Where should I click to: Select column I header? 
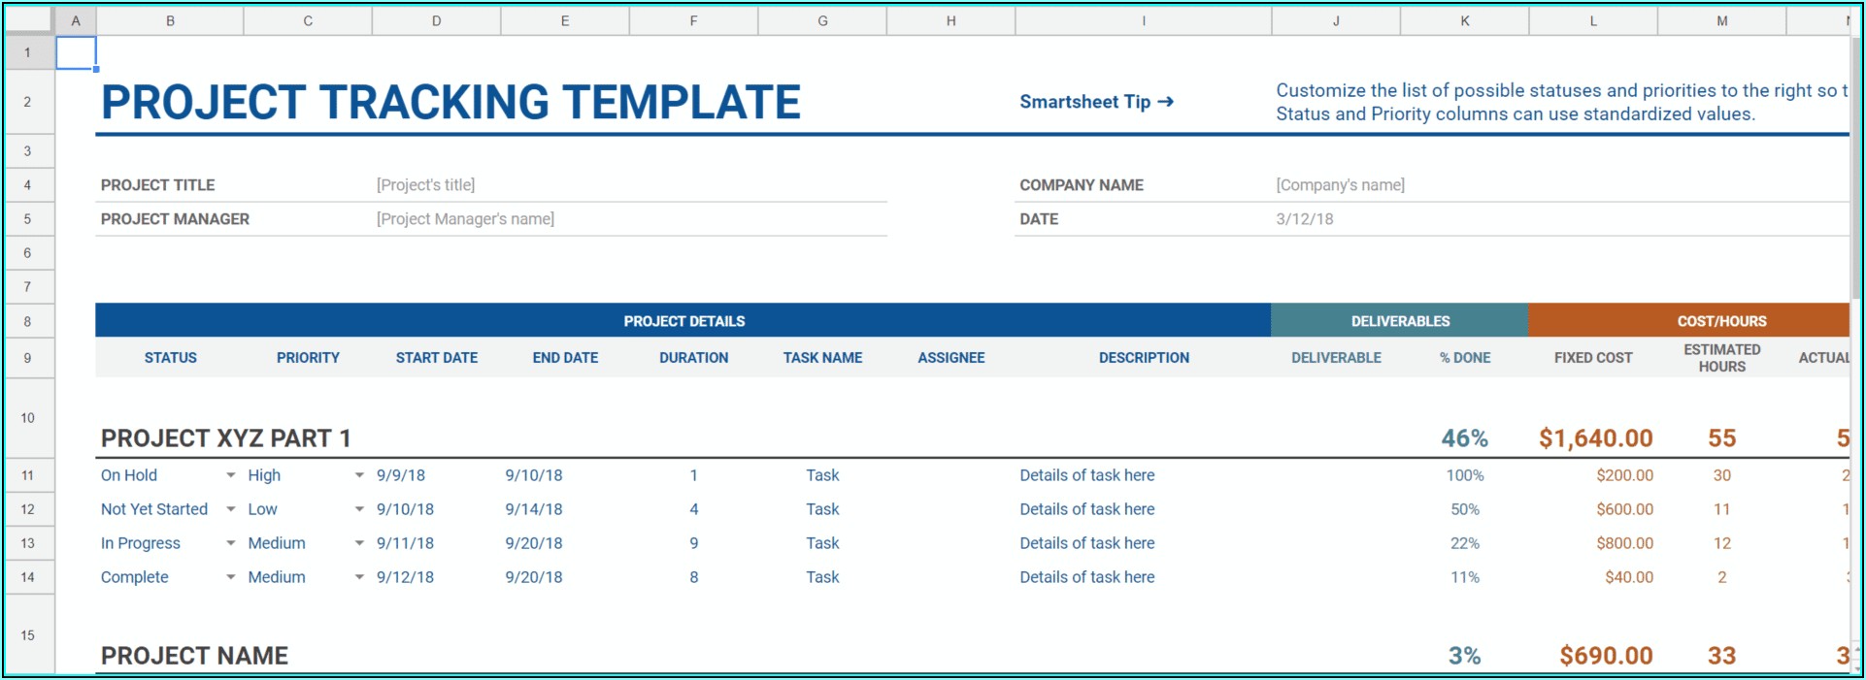1143,20
